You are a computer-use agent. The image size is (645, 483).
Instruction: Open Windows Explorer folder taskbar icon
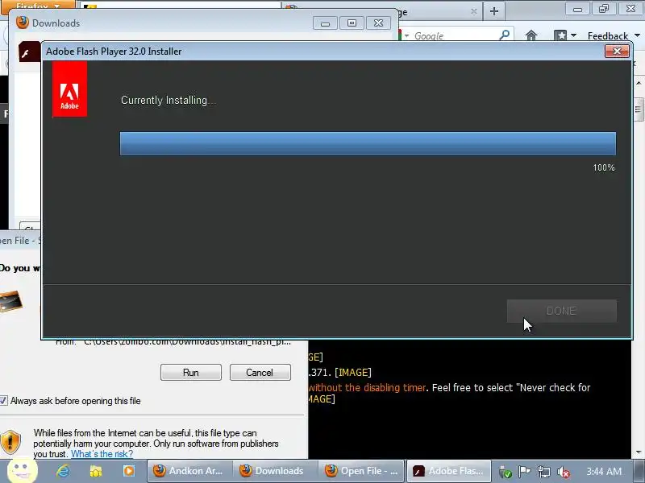click(x=96, y=471)
